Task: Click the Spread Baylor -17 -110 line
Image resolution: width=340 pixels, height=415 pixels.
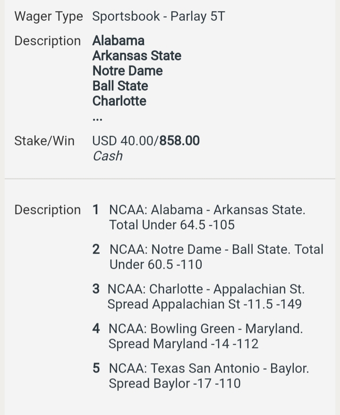Action: tap(175, 383)
